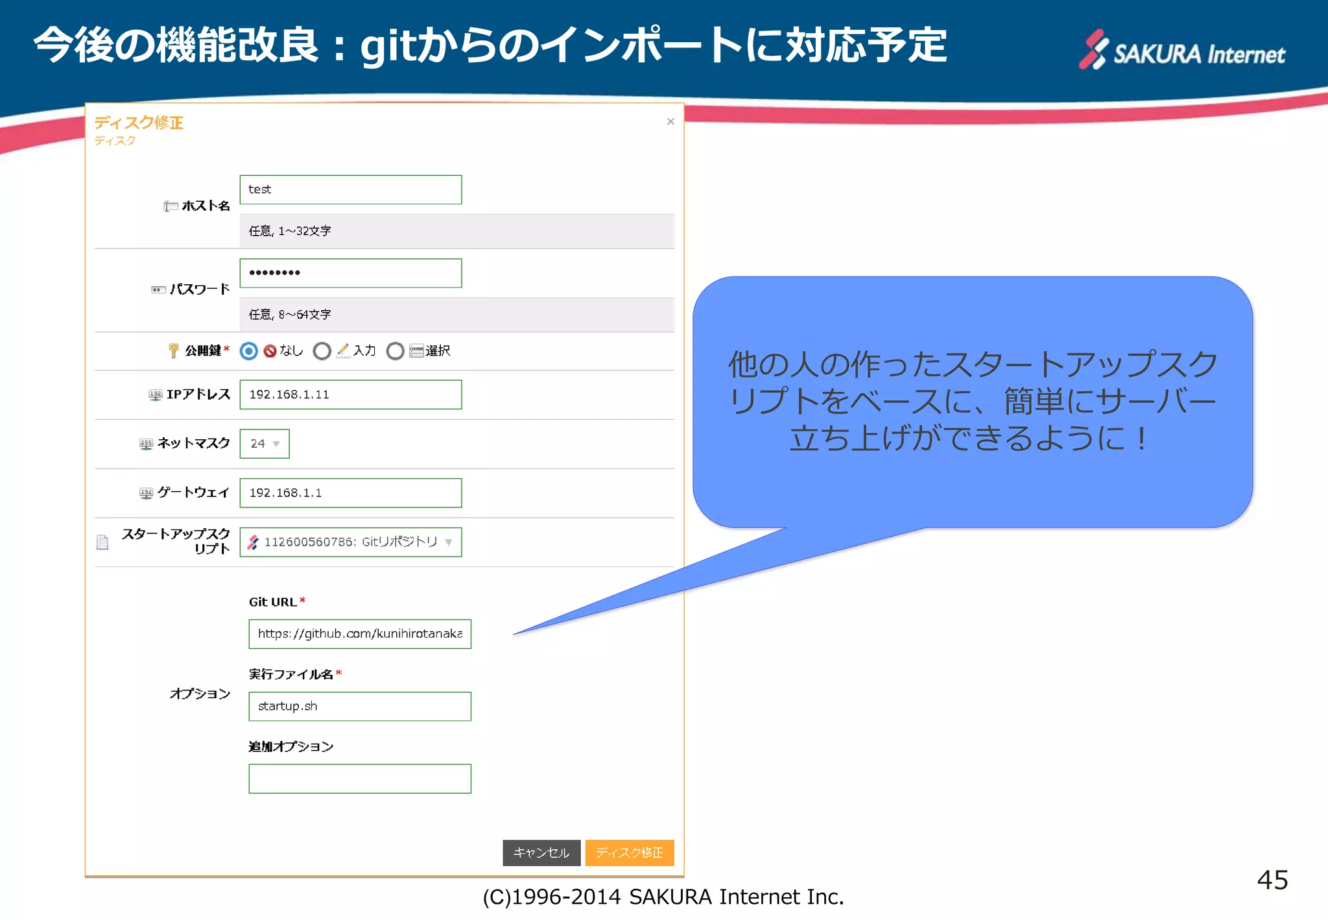Click the 追加オプション label
The height and width of the screenshot is (920, 1328).
(291, 747)
